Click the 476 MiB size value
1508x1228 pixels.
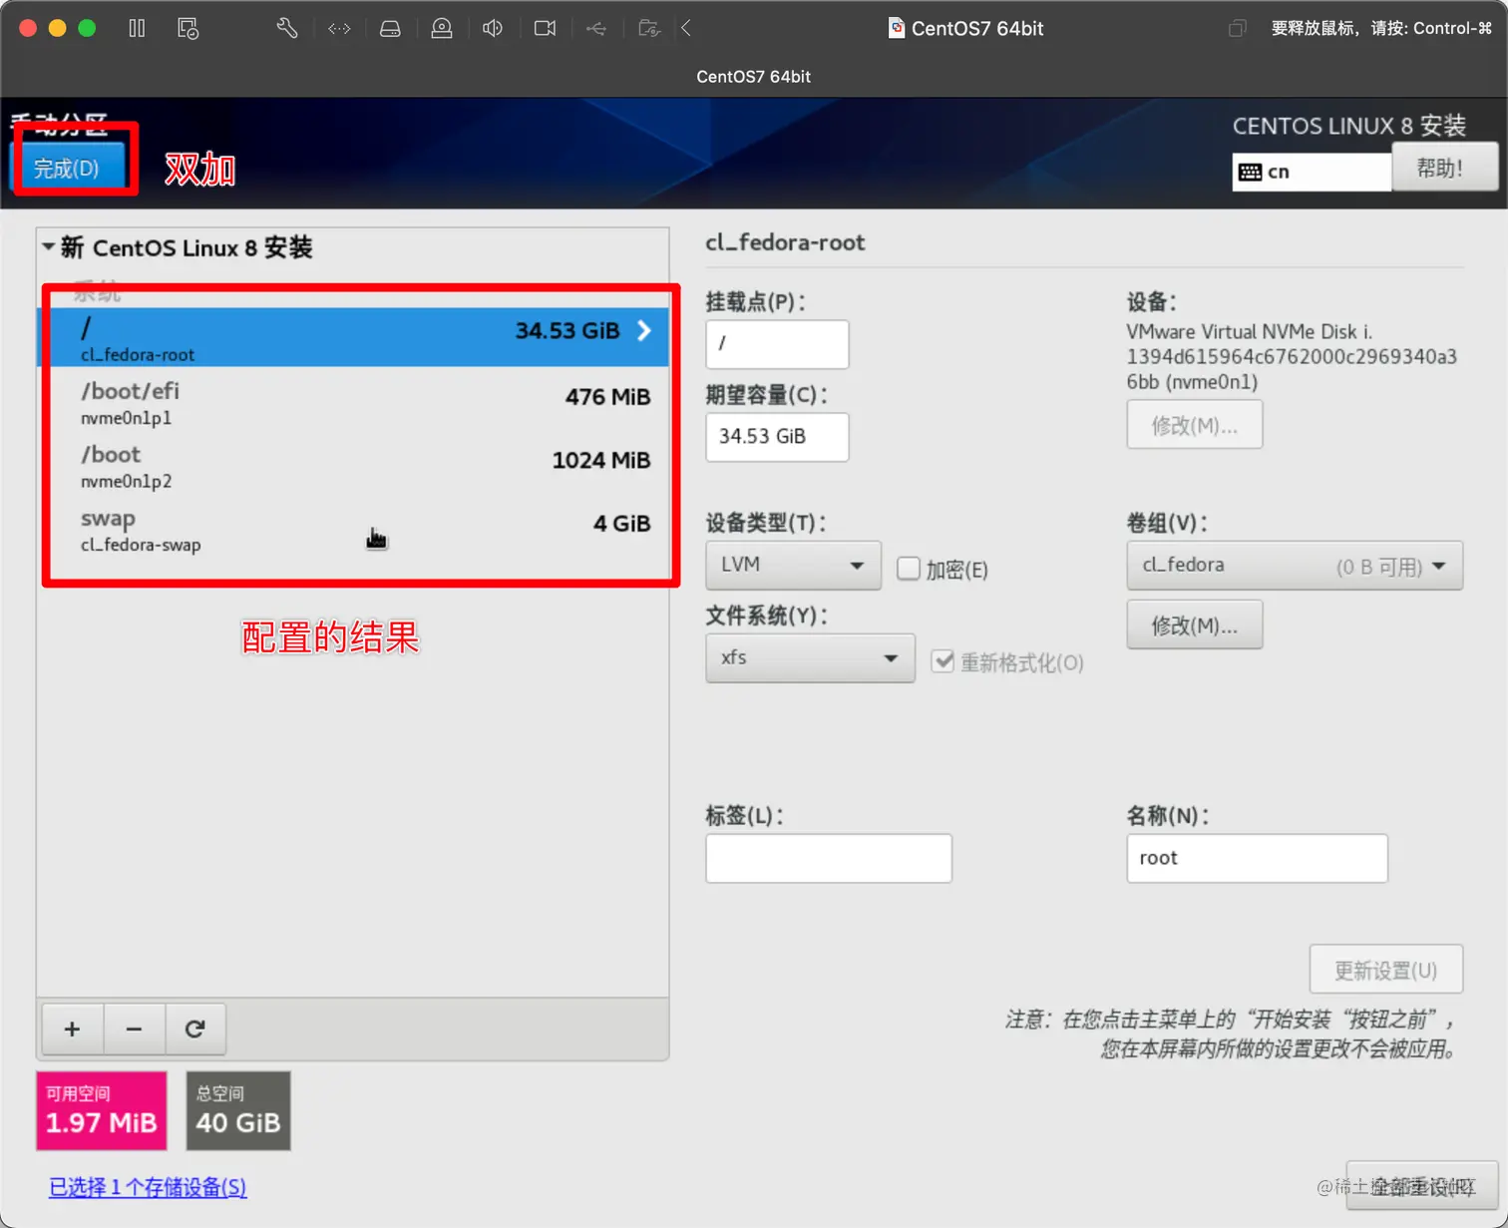coord(607,397)
